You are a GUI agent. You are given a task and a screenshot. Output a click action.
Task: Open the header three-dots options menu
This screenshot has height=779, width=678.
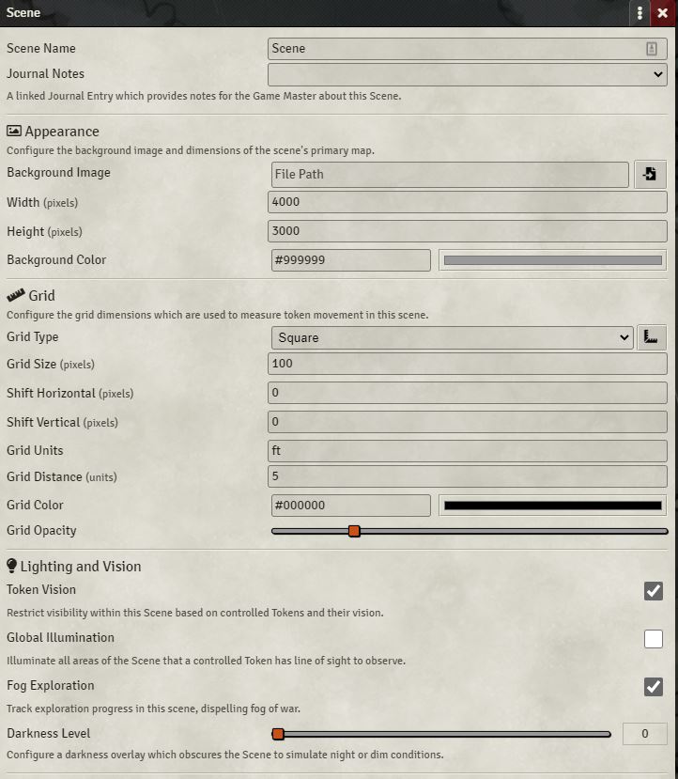point(639,13)
